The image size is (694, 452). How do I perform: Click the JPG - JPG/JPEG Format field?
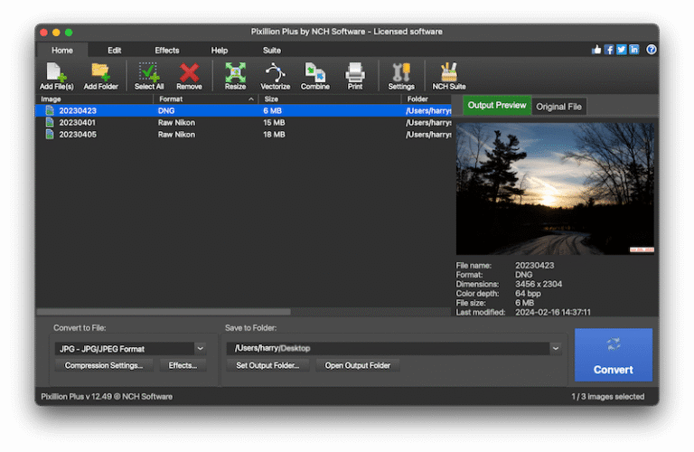[x=125, y=349]
